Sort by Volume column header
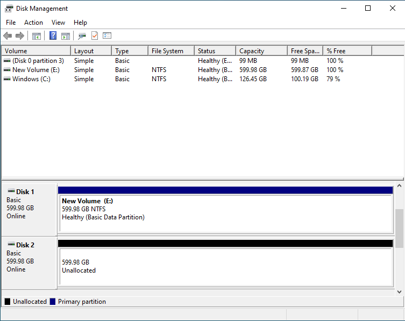 coord(36,51)
